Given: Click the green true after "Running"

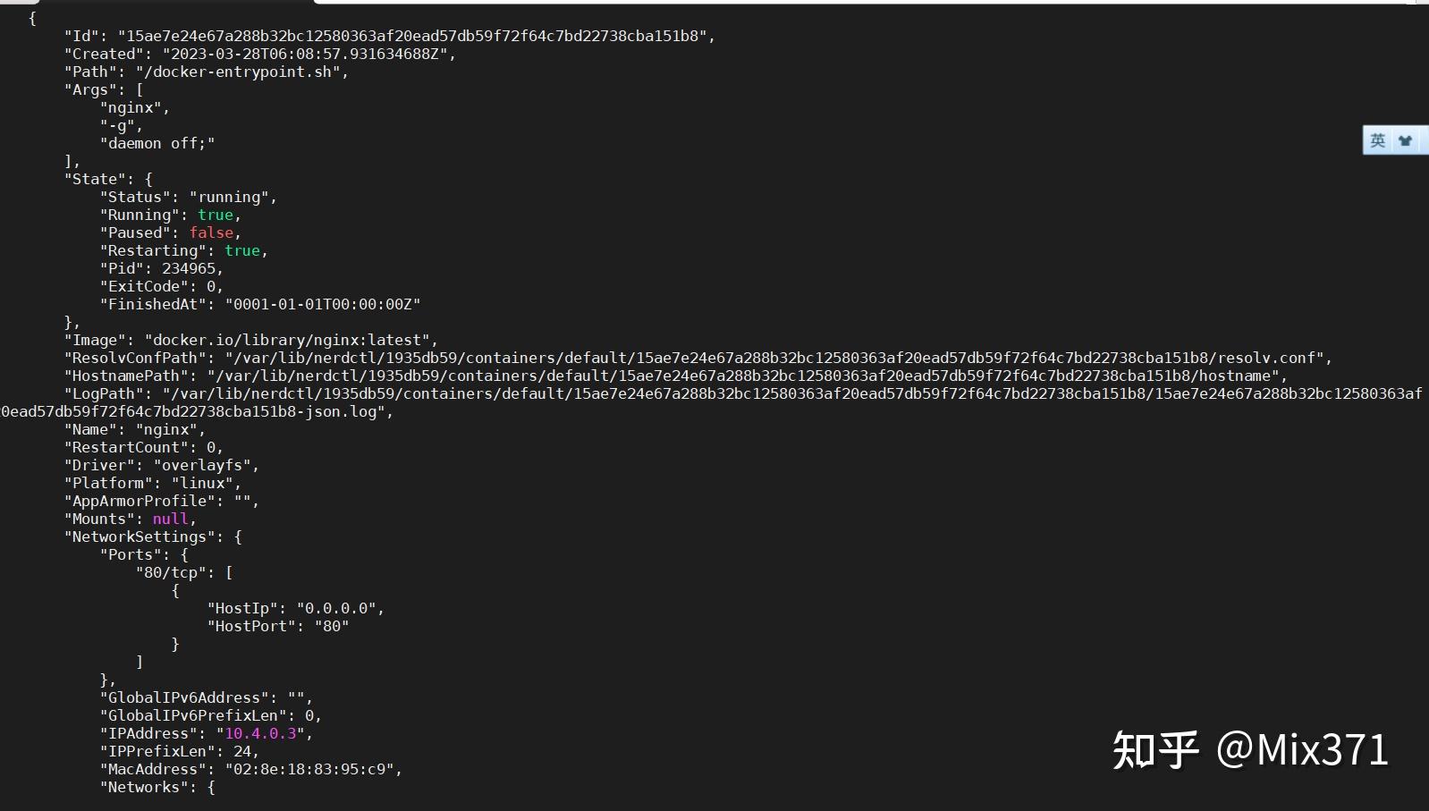Looking at the screenshot, I should click(216, 215).
